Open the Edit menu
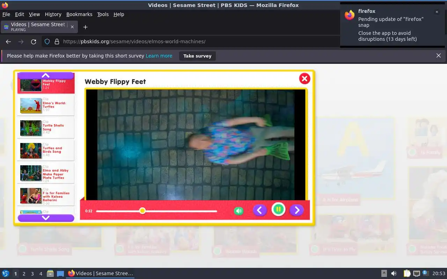 pyautogui.click(x=20, y=14)
